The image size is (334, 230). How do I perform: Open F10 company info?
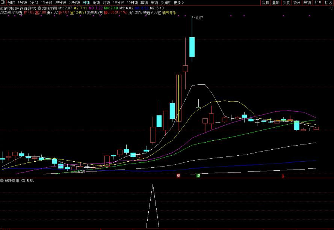pyautogui.click(x=317, y=2)
